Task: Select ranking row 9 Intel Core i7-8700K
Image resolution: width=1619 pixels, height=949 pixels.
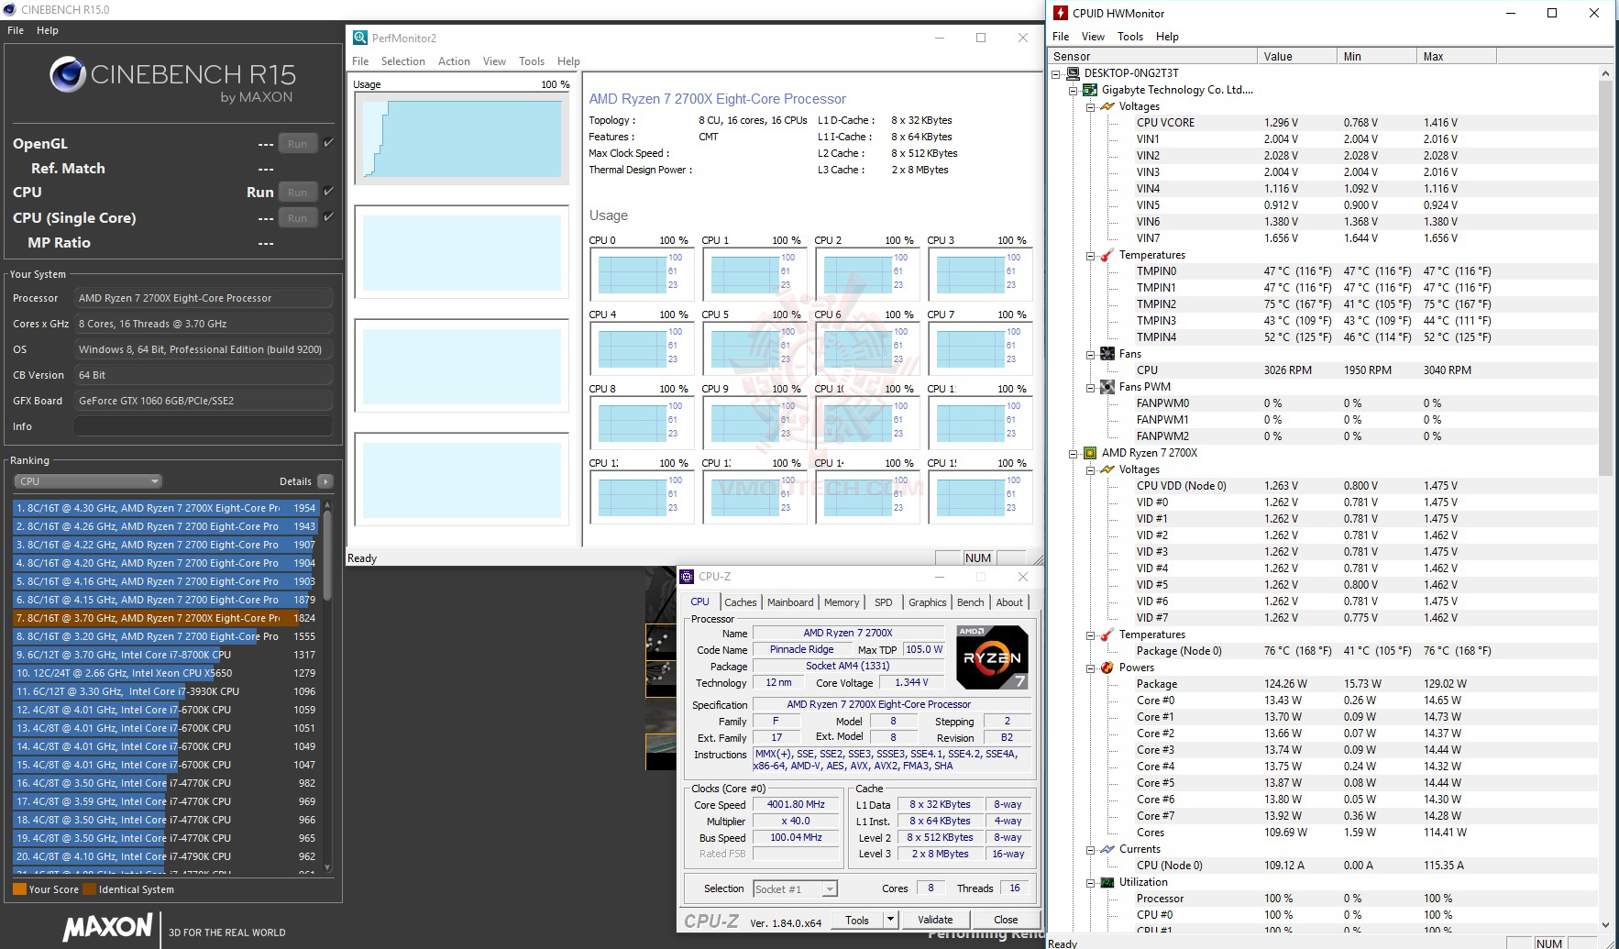Action: [166, 655]
